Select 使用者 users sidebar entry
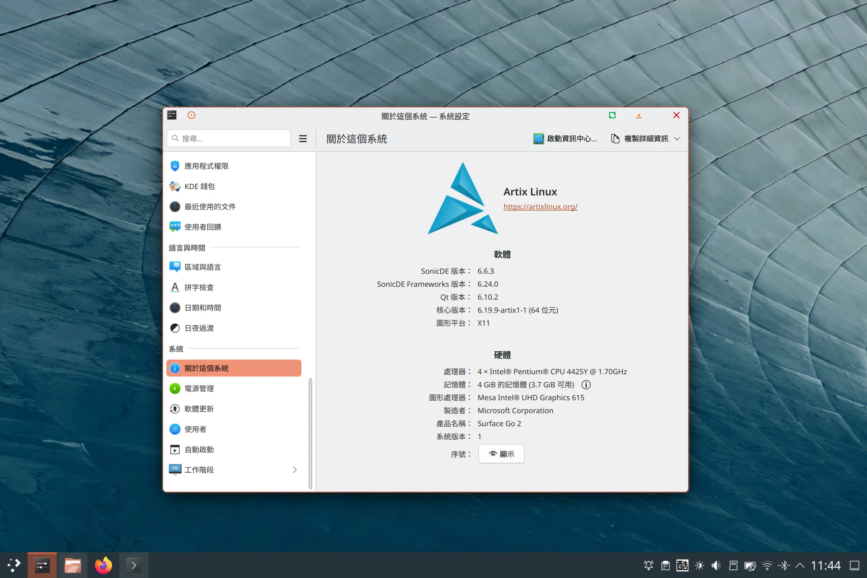867x578 pixels. (196, 429)
